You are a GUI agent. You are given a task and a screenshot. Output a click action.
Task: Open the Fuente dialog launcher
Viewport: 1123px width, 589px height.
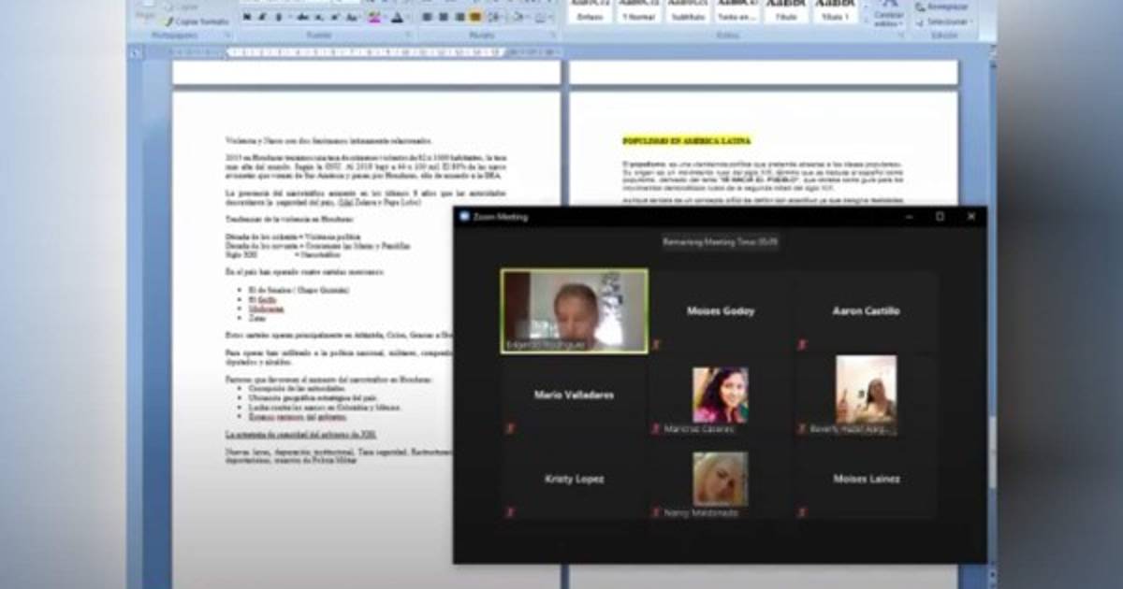pos(410,36)
